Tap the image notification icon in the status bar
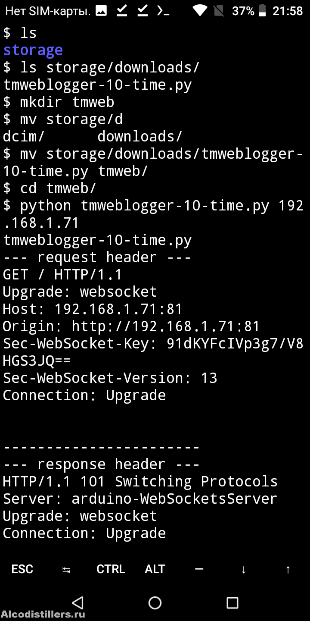310x621 pixels. coord(101,11)
